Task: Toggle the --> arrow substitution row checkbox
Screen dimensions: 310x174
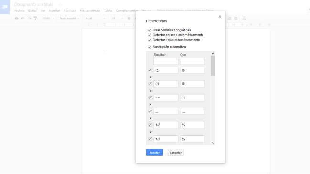Action: (x=150, y=97)
